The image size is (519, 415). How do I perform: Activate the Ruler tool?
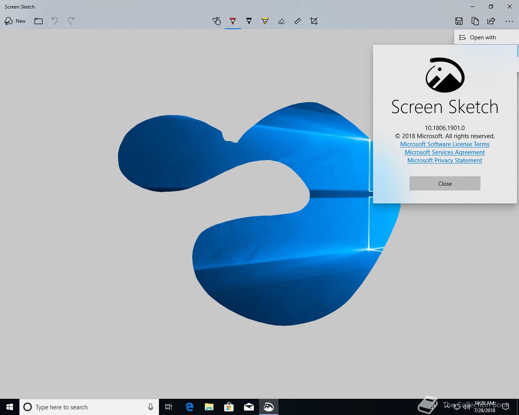coord(298,21)
